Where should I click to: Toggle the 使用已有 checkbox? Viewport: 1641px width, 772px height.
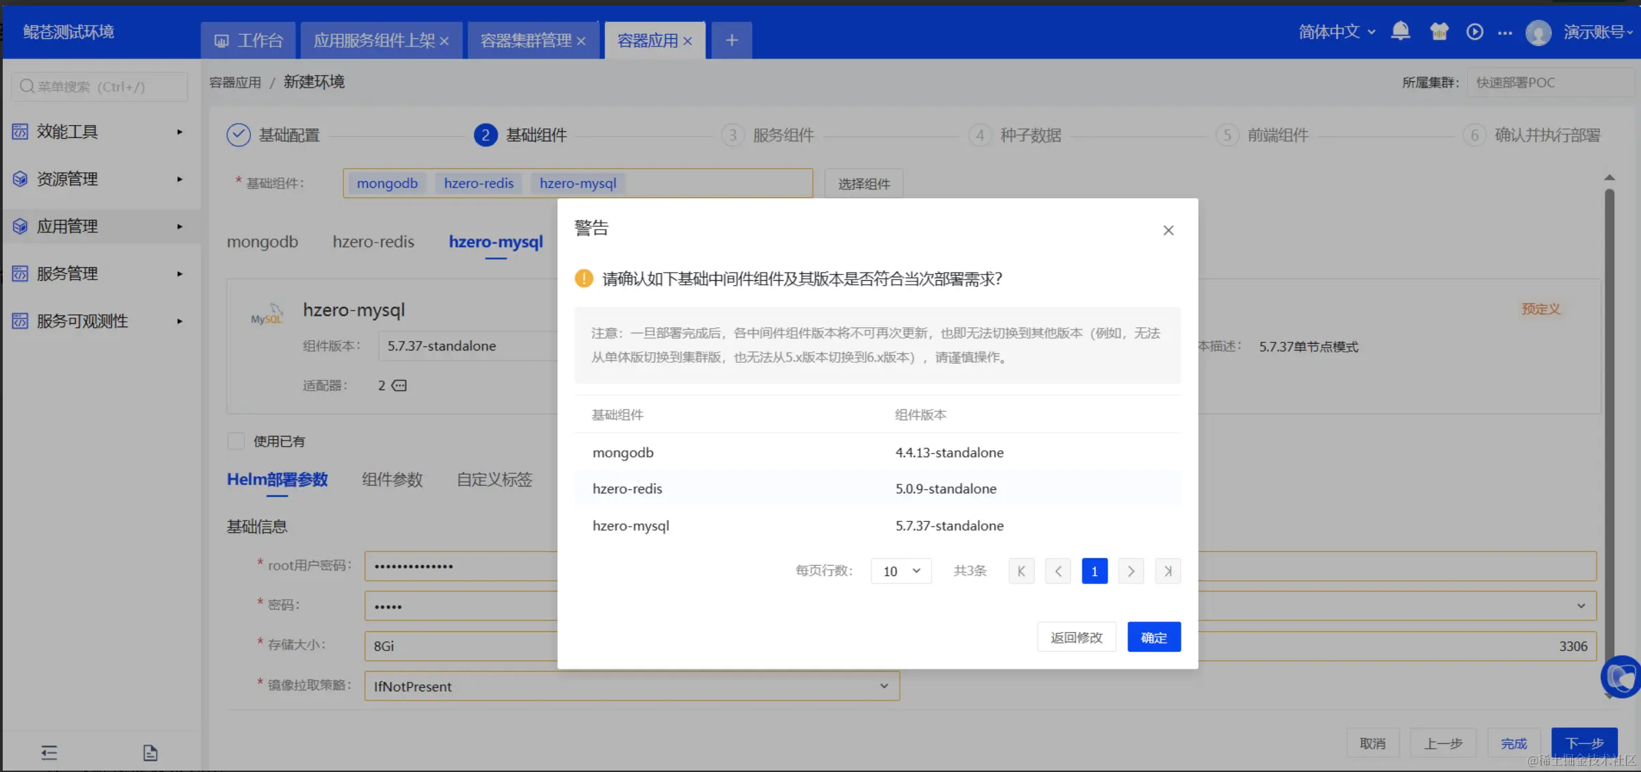point(236,441)
